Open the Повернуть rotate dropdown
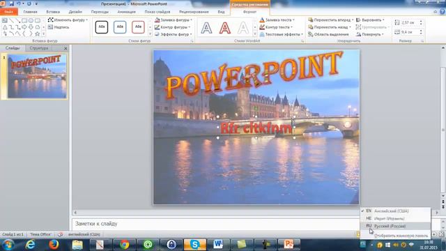This screenshot has width=446, height=251. click(370, 34)
